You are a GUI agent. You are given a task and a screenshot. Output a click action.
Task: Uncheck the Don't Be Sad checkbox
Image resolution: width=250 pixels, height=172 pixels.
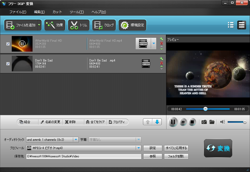[8, 64]
